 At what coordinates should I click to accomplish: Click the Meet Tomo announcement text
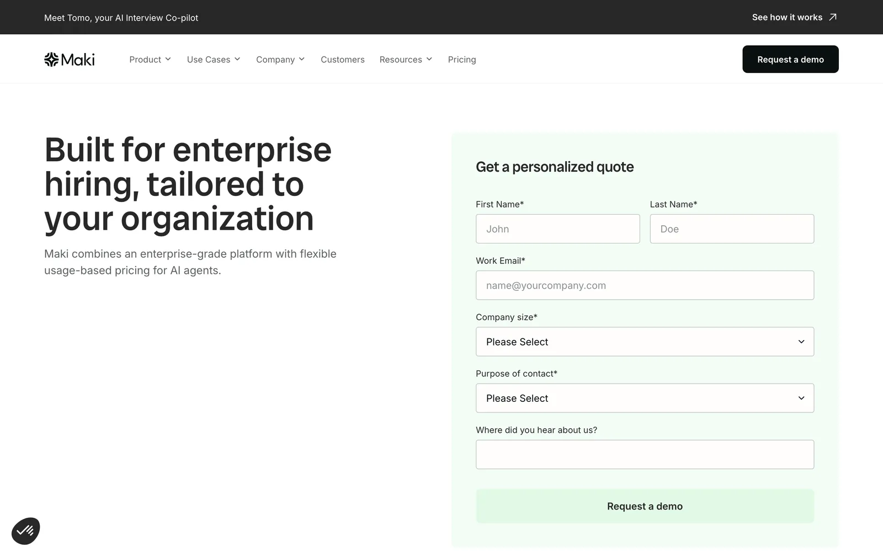(x=121, y=18)
